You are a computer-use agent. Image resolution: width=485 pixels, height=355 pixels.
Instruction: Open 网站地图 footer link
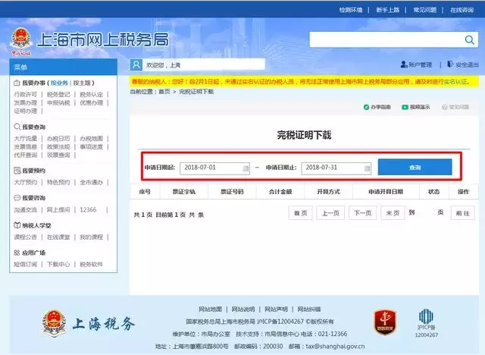210,309
